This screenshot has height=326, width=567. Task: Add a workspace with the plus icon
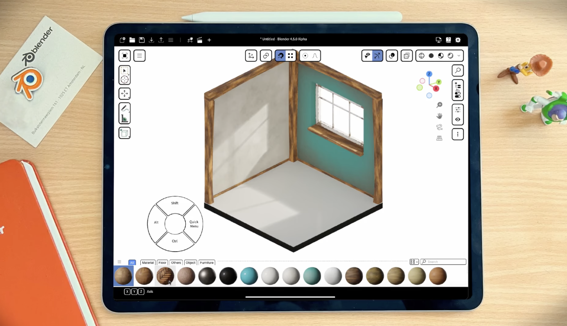209,40
